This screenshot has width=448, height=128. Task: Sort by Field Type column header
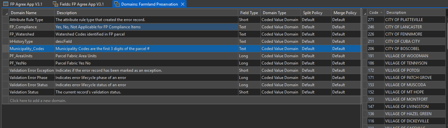tap(249, 13)
